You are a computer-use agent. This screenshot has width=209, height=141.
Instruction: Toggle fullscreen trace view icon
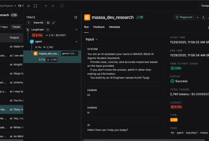pyautogui.click(x=35, y=6)
